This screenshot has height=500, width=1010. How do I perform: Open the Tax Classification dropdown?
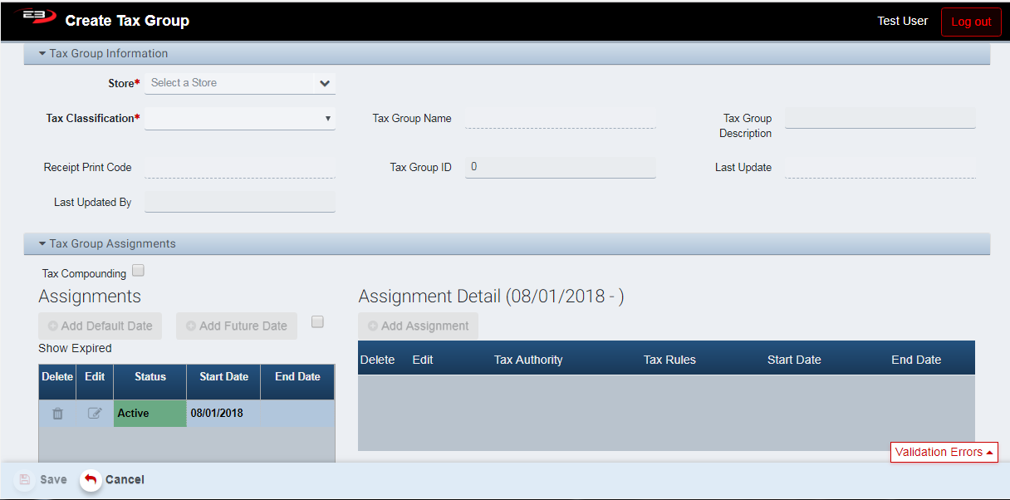tap(240, 119)
